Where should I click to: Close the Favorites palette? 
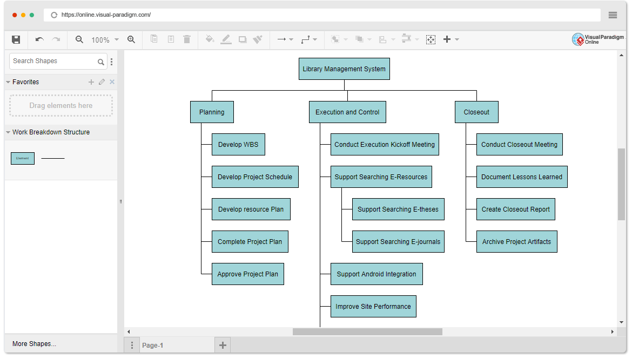click(x=112, y=82)
